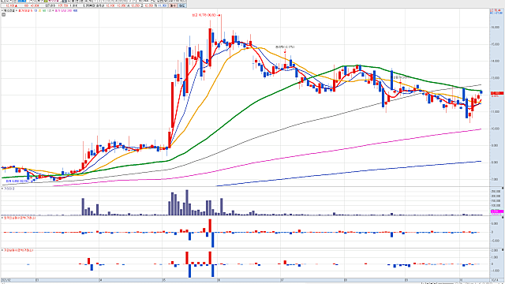
Task: Click small gray square button under chart legend
Action: (3, 14)
